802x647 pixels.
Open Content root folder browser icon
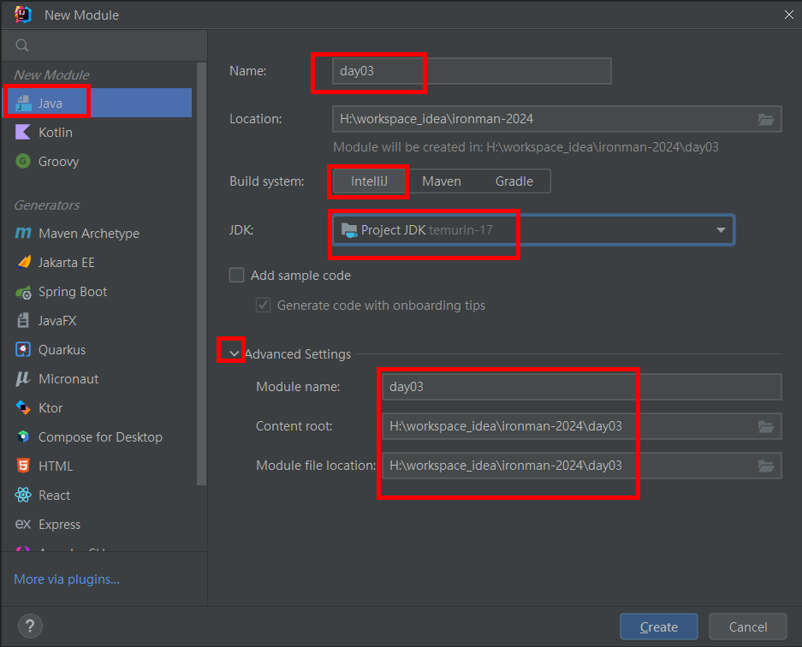[766, 426]
